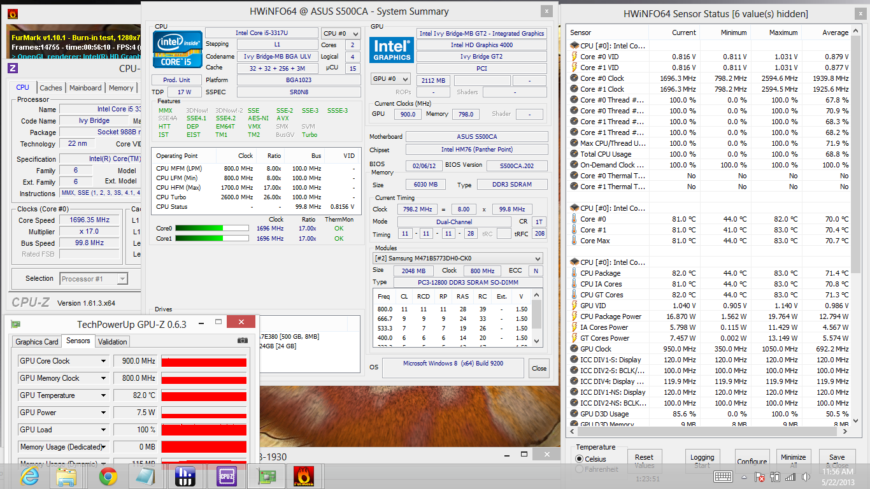Click the icon beside GPU D3D Usage
Viewport: 870px width, 489px height.
(574, 414)
